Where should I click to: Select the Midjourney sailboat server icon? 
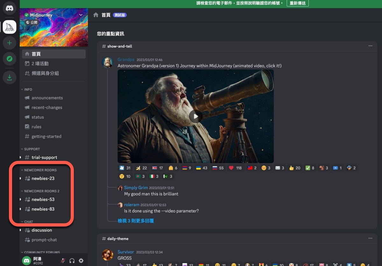tap(10, 27)
